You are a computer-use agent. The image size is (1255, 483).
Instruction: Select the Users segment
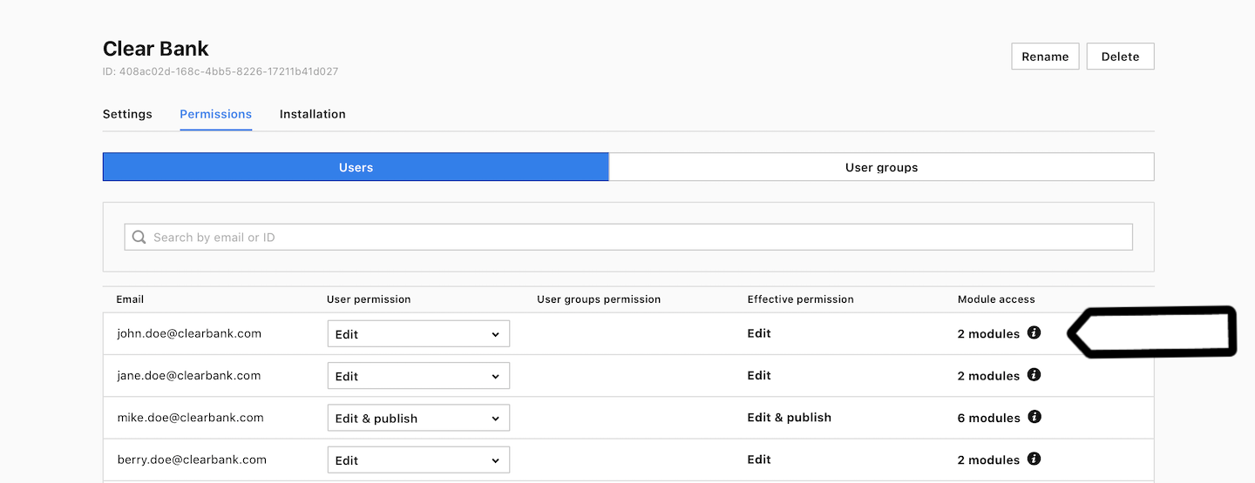(x=356, y=167)
